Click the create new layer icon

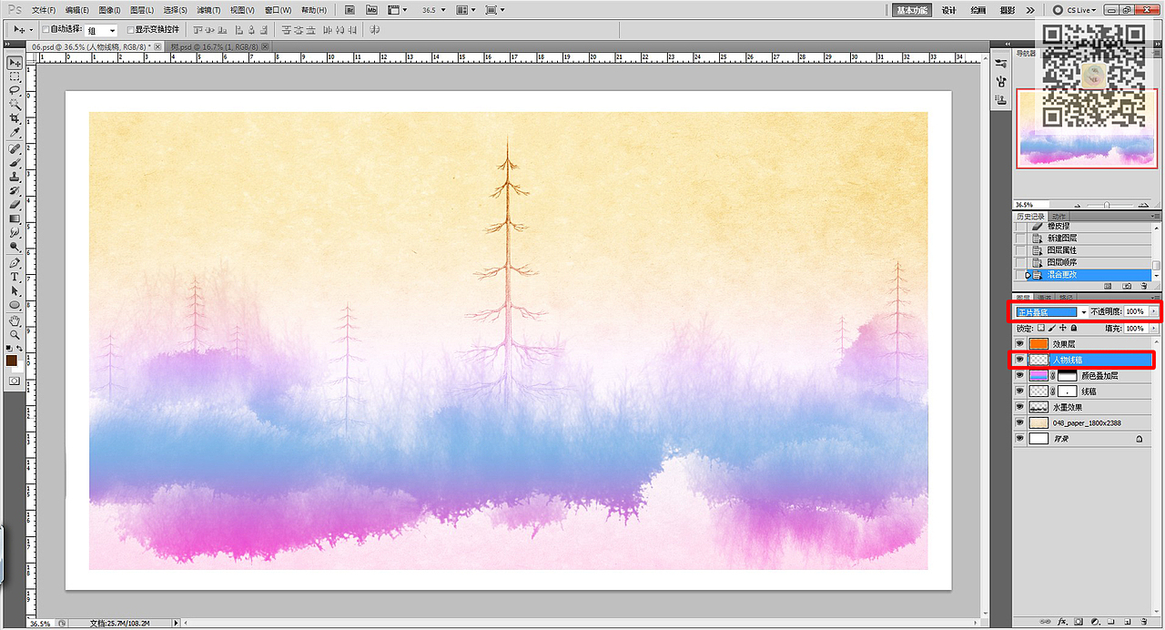click(1127, 622)
